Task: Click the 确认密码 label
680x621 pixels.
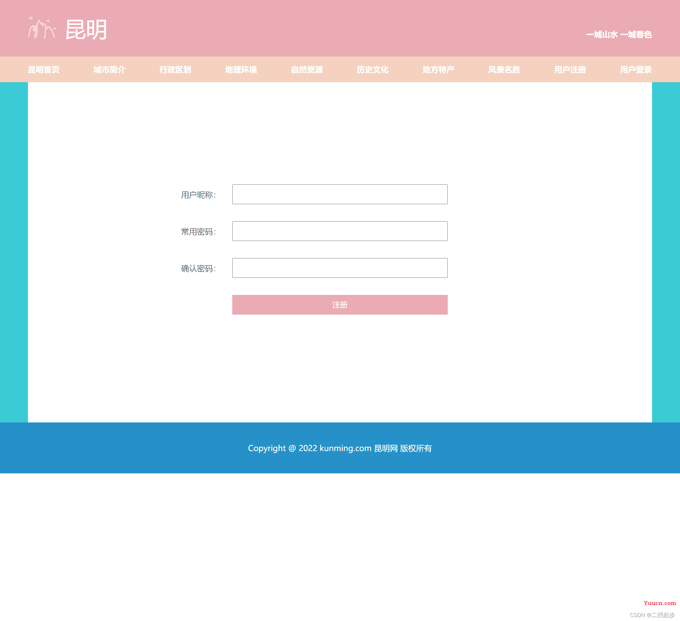Action: click(x=198, y=268)
